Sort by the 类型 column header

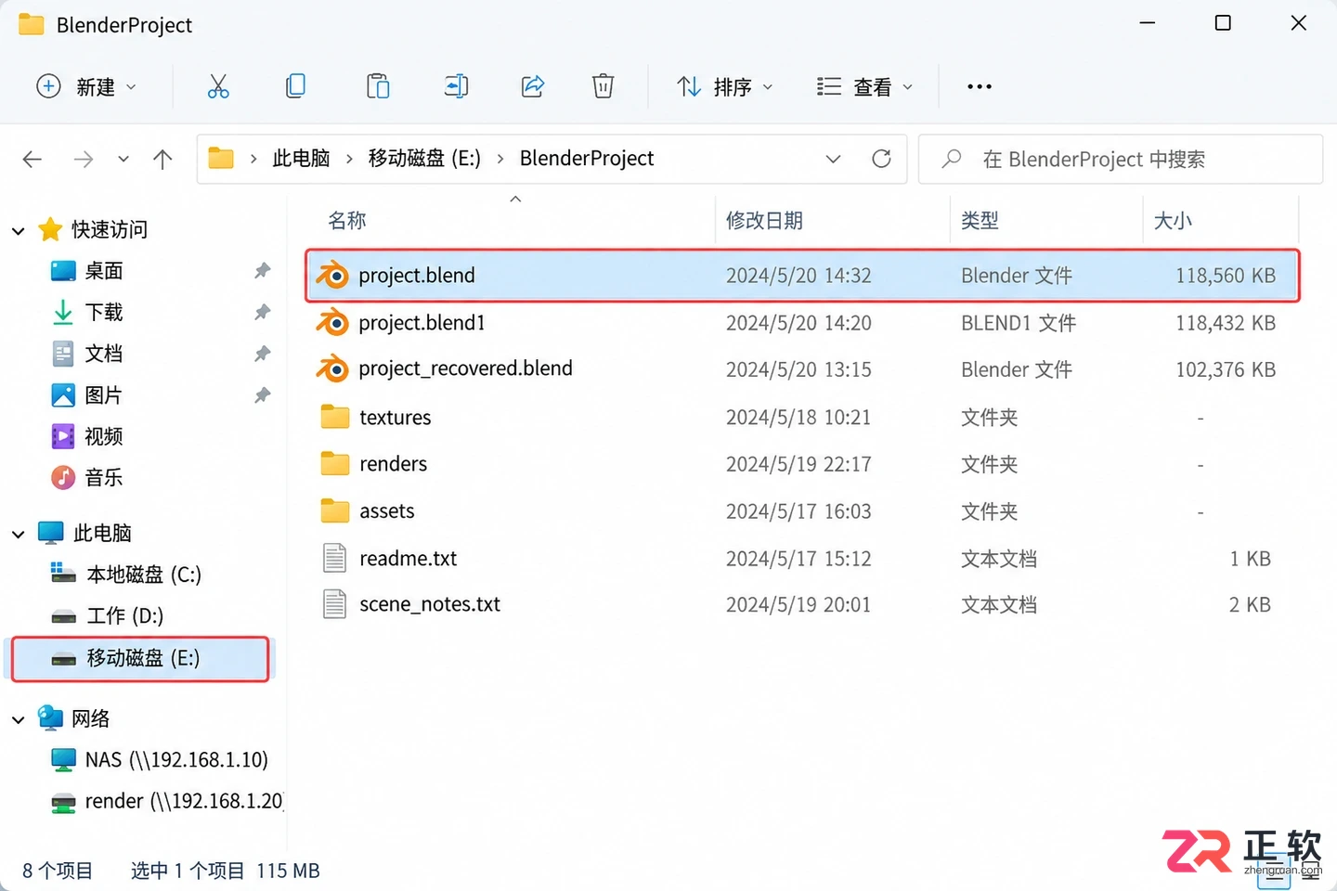point(980,220)
